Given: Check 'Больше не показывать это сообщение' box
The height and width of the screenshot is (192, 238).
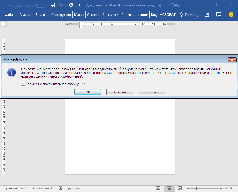Looking at the screenshot, I should tap(23, 84).
